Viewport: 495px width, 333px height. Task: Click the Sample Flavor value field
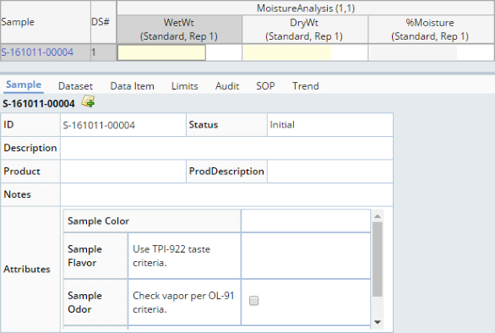click(x=306, y=256)
